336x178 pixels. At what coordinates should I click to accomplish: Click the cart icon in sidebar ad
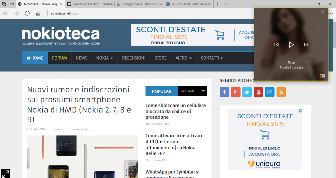point(265,134)
